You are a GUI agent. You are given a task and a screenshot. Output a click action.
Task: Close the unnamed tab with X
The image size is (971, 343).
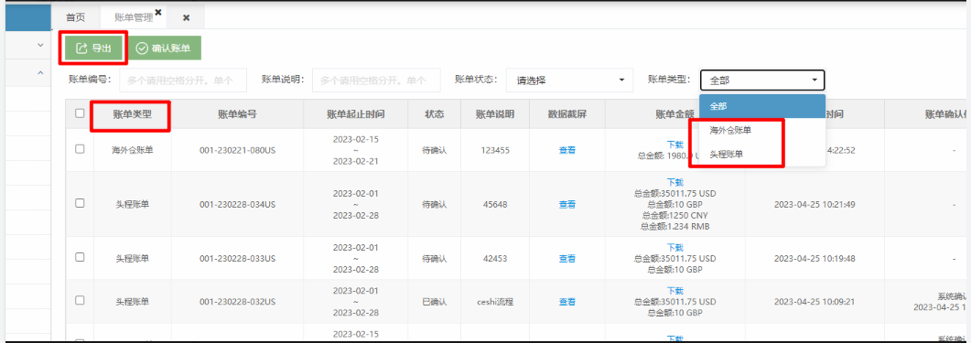coord(186,18)
